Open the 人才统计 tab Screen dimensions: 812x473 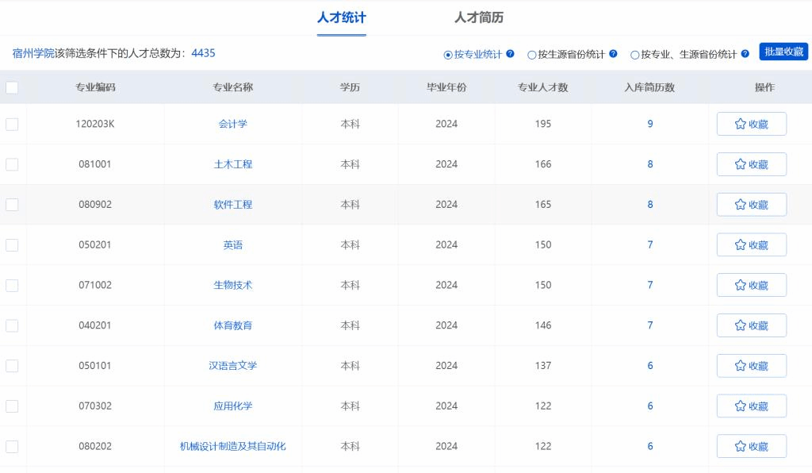coord(342,17)
